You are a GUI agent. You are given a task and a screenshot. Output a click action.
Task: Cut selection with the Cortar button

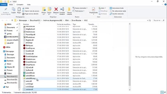pyautogui.click(x=26, y=8)
